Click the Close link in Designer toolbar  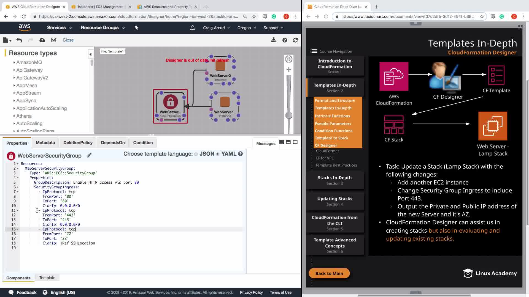coord(68,40)
